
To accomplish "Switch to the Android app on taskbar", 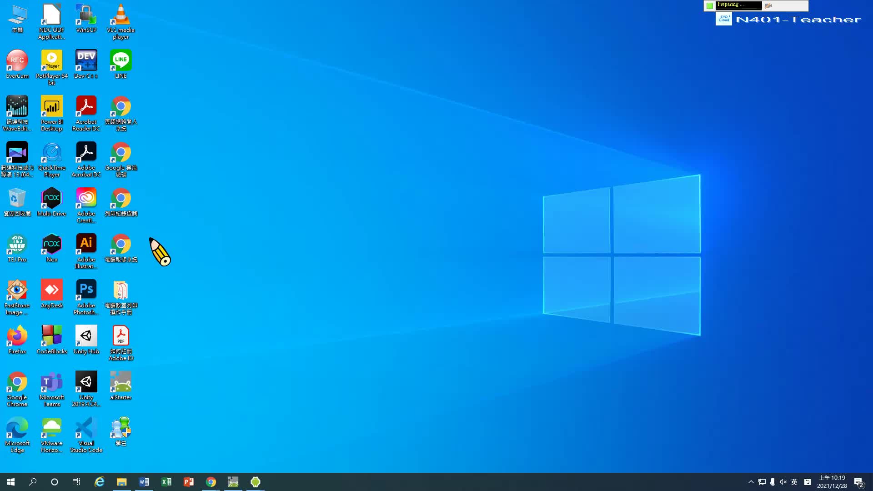I will point(255,482).
